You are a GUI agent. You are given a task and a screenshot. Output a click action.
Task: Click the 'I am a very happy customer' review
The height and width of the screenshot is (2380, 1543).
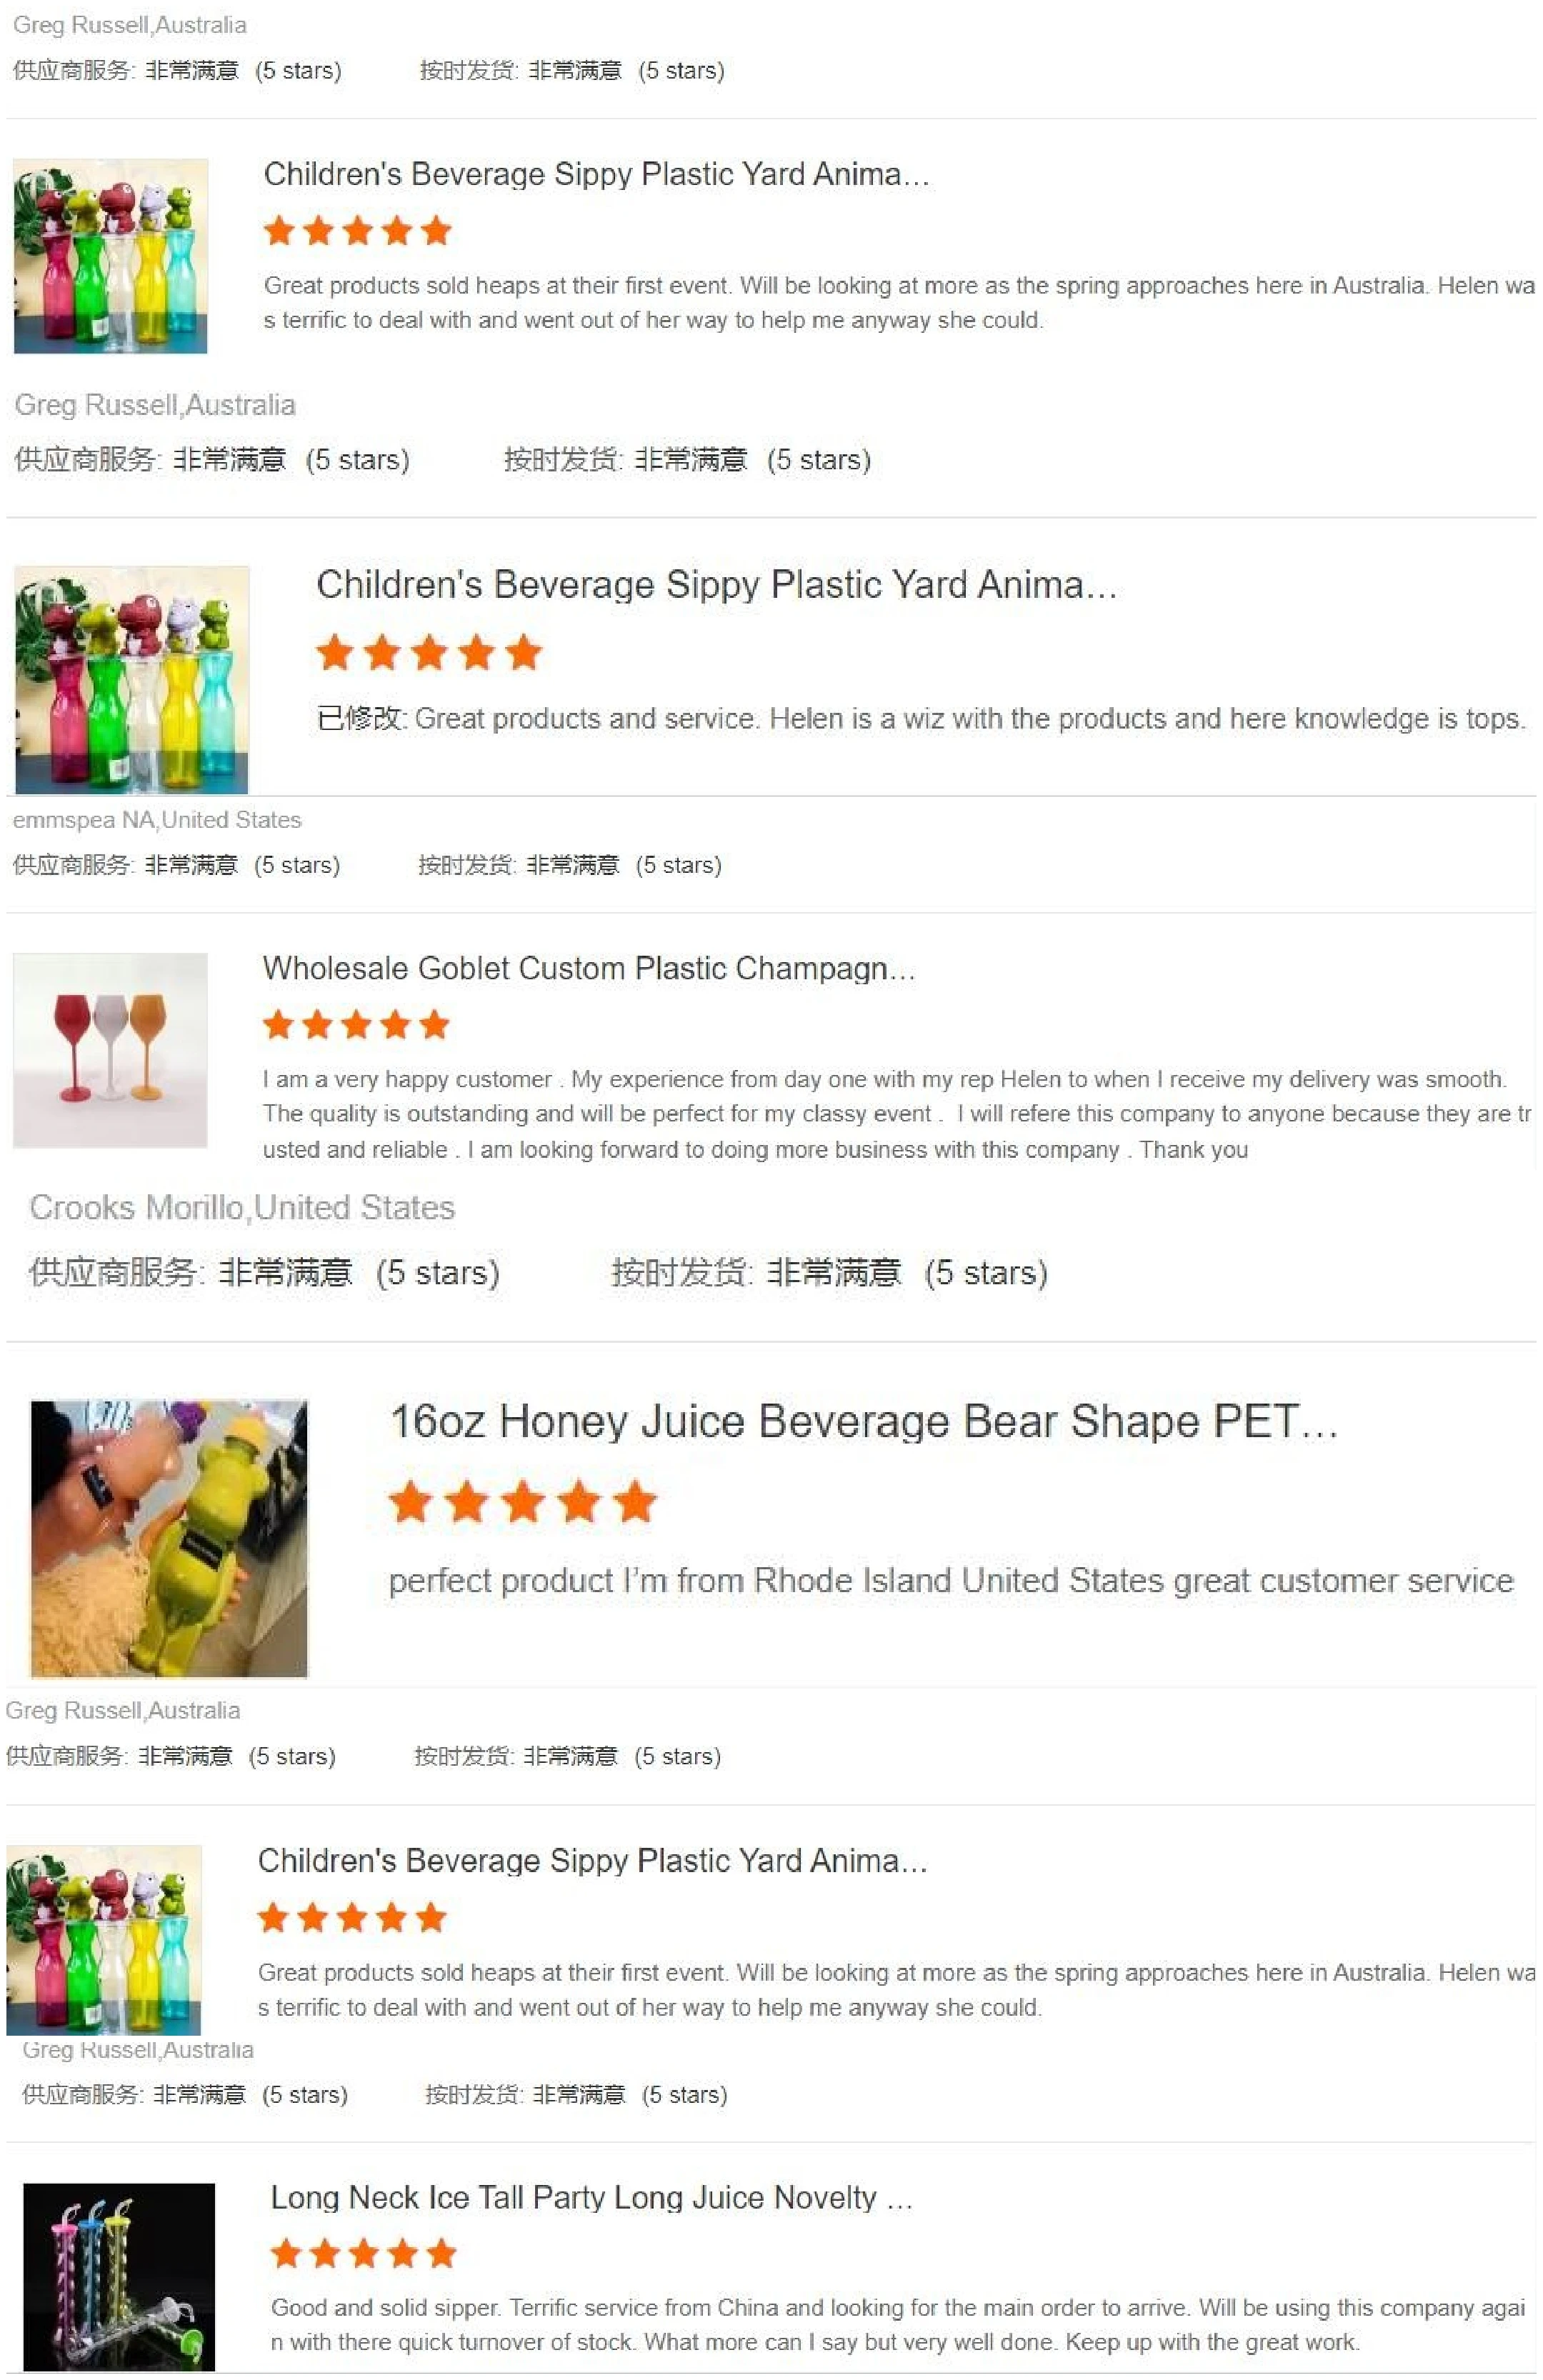[896, 1114]
